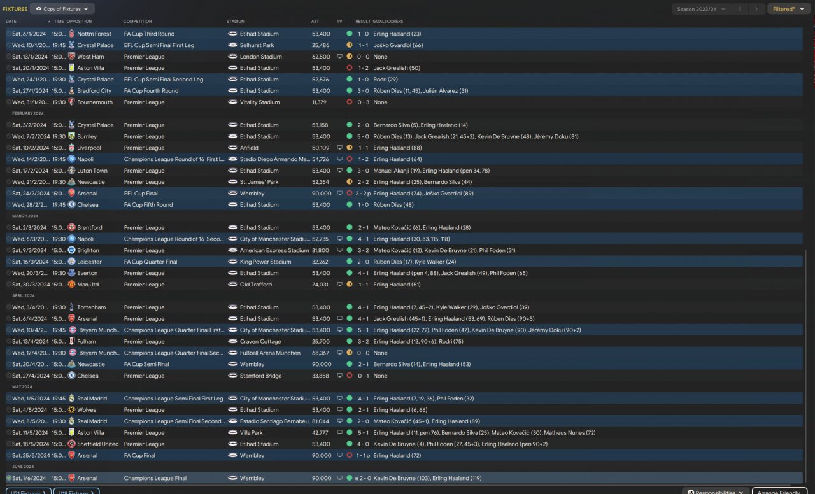Click the 74,031 attendance figure
Viewport: 815px width, 494px height.
click(x=321, y=285)
